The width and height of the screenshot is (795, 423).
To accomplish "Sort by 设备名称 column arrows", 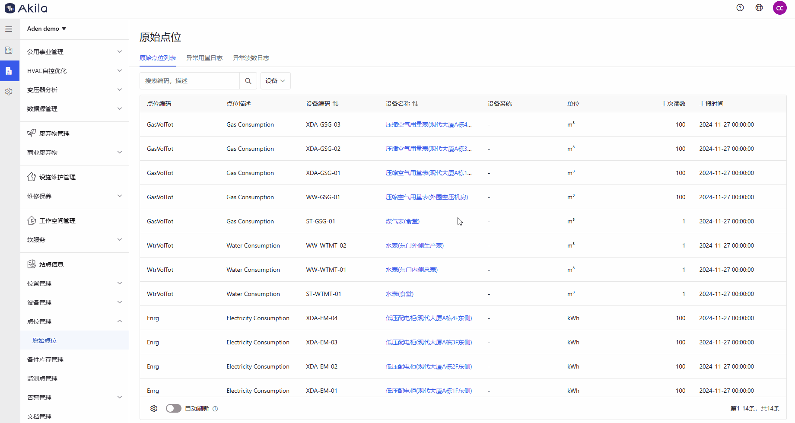I will [415, 104].
